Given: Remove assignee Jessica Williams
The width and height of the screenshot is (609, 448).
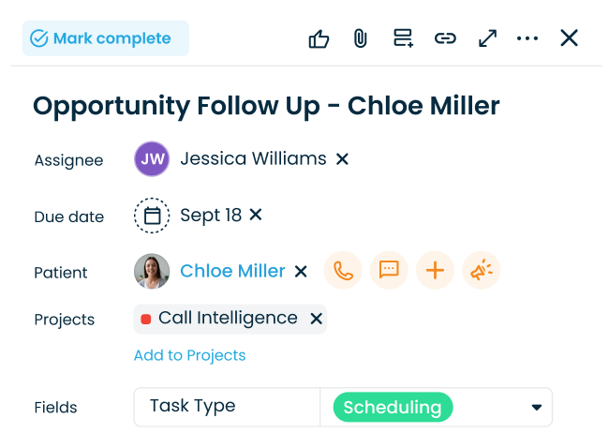Looking at the screenshot, I should click(x=343, y=159).
